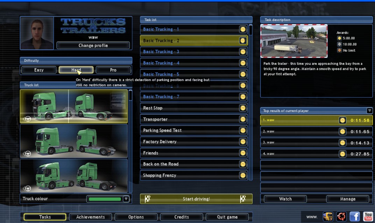Click the truck list scrollbar
This screenshot has height=223, width=375.
pos(130,141)
